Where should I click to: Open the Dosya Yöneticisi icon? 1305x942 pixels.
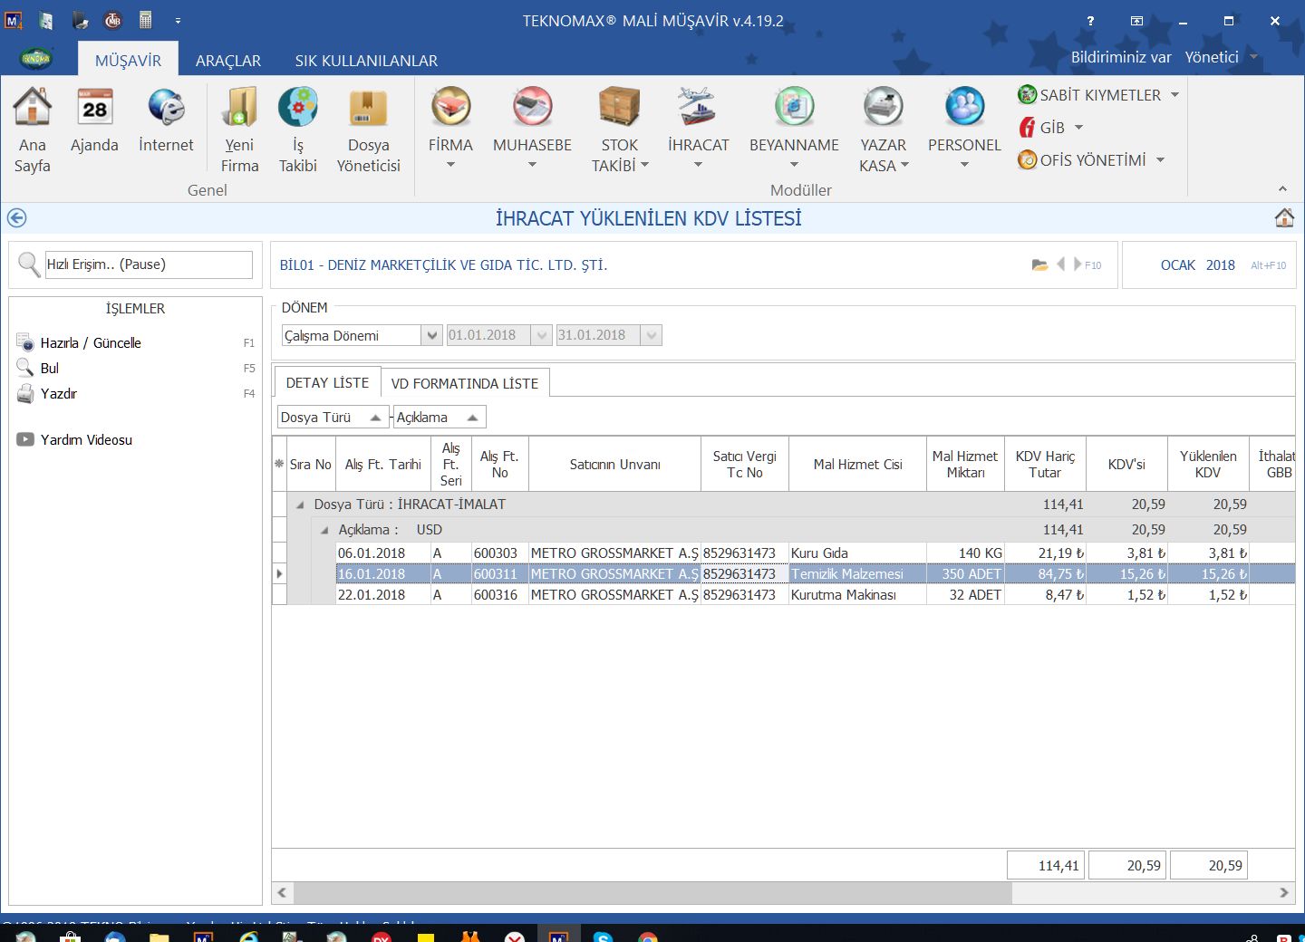pyautogui.click(x=368, y=109)
